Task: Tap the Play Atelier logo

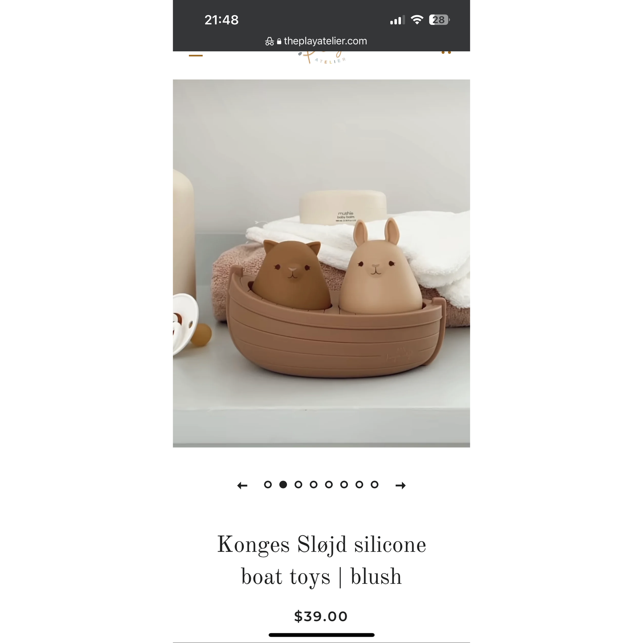Action: (x=322, y=58)
